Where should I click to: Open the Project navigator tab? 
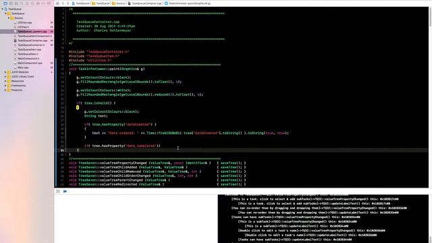(x=5, y=3)
